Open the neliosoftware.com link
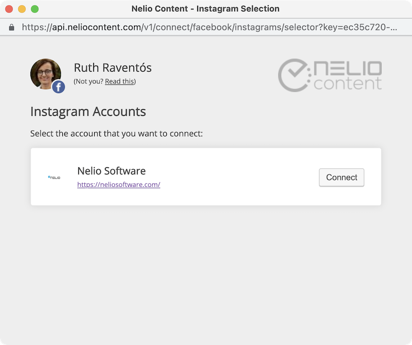The height and width of the screenshot is (345, 412). (x=119, y=184)
